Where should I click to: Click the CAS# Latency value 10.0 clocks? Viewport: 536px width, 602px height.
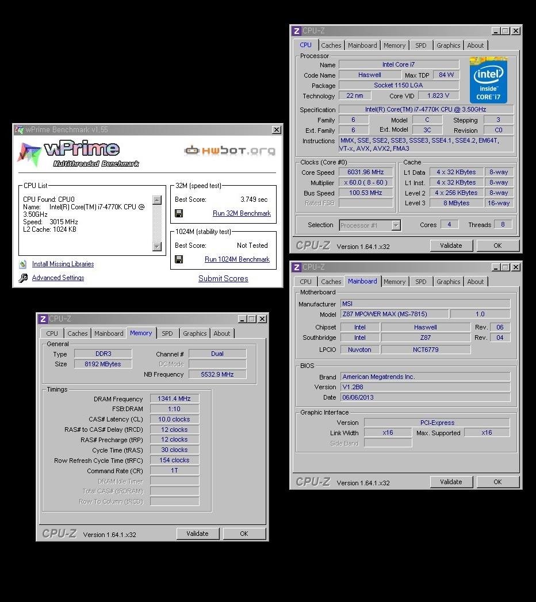[x=174, y=420]
